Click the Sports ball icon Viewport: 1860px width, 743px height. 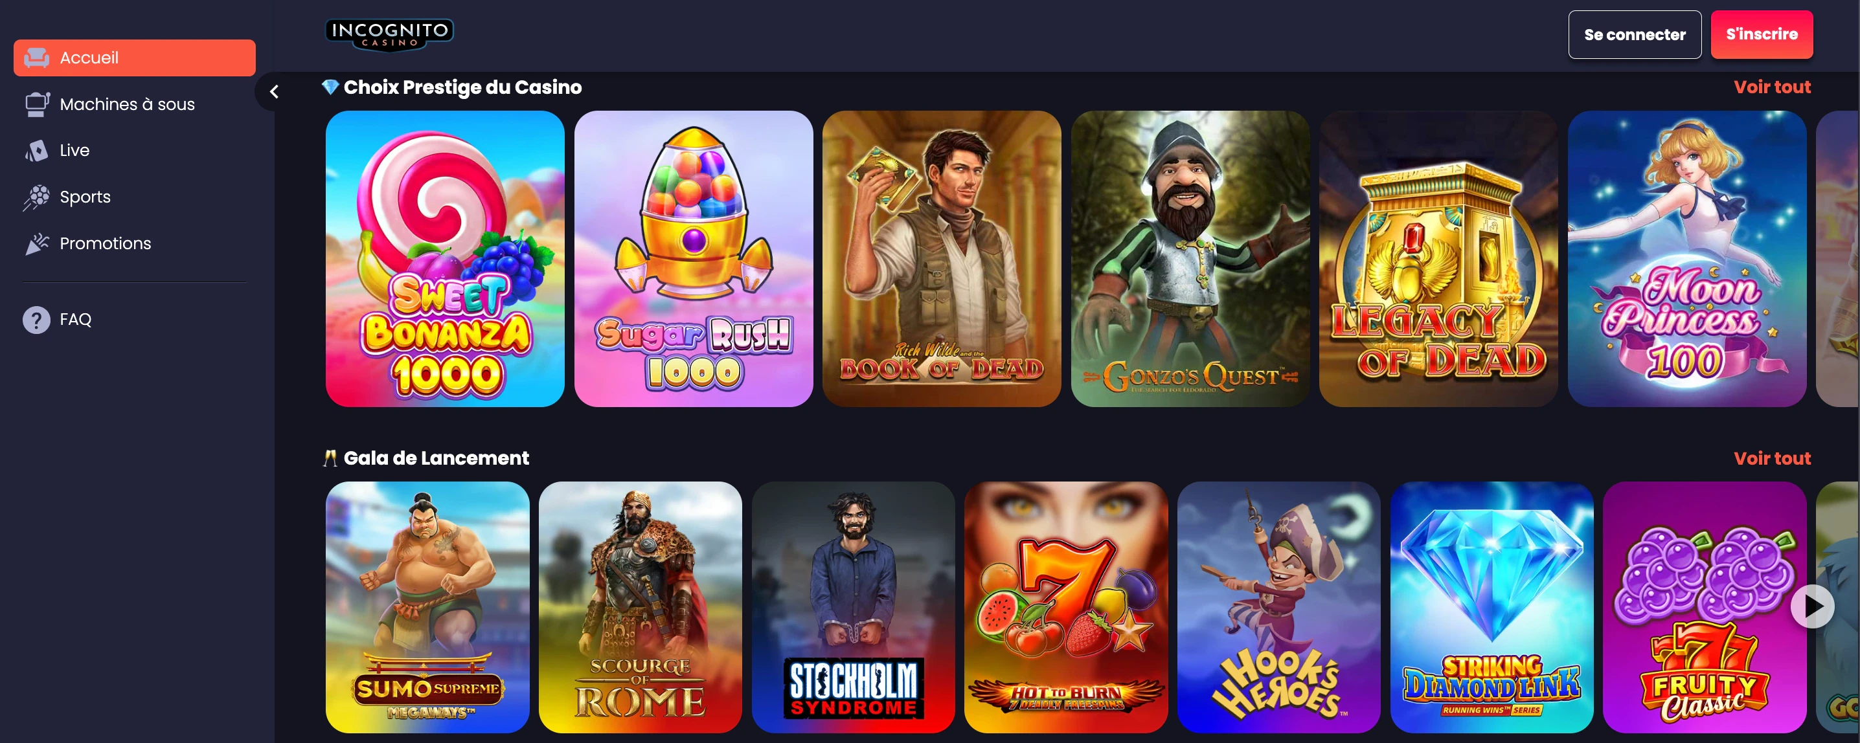36,197
